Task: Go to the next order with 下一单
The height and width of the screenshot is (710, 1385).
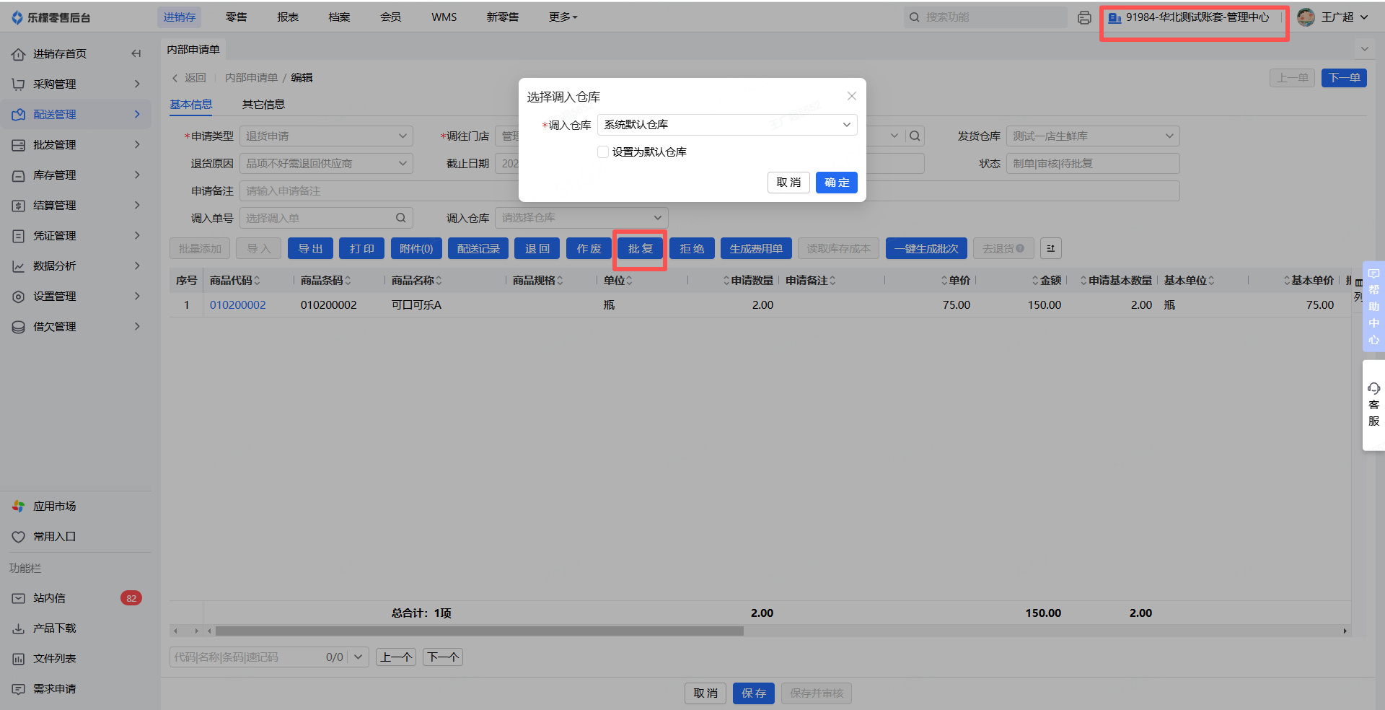Action: (x=1344, y=78)
